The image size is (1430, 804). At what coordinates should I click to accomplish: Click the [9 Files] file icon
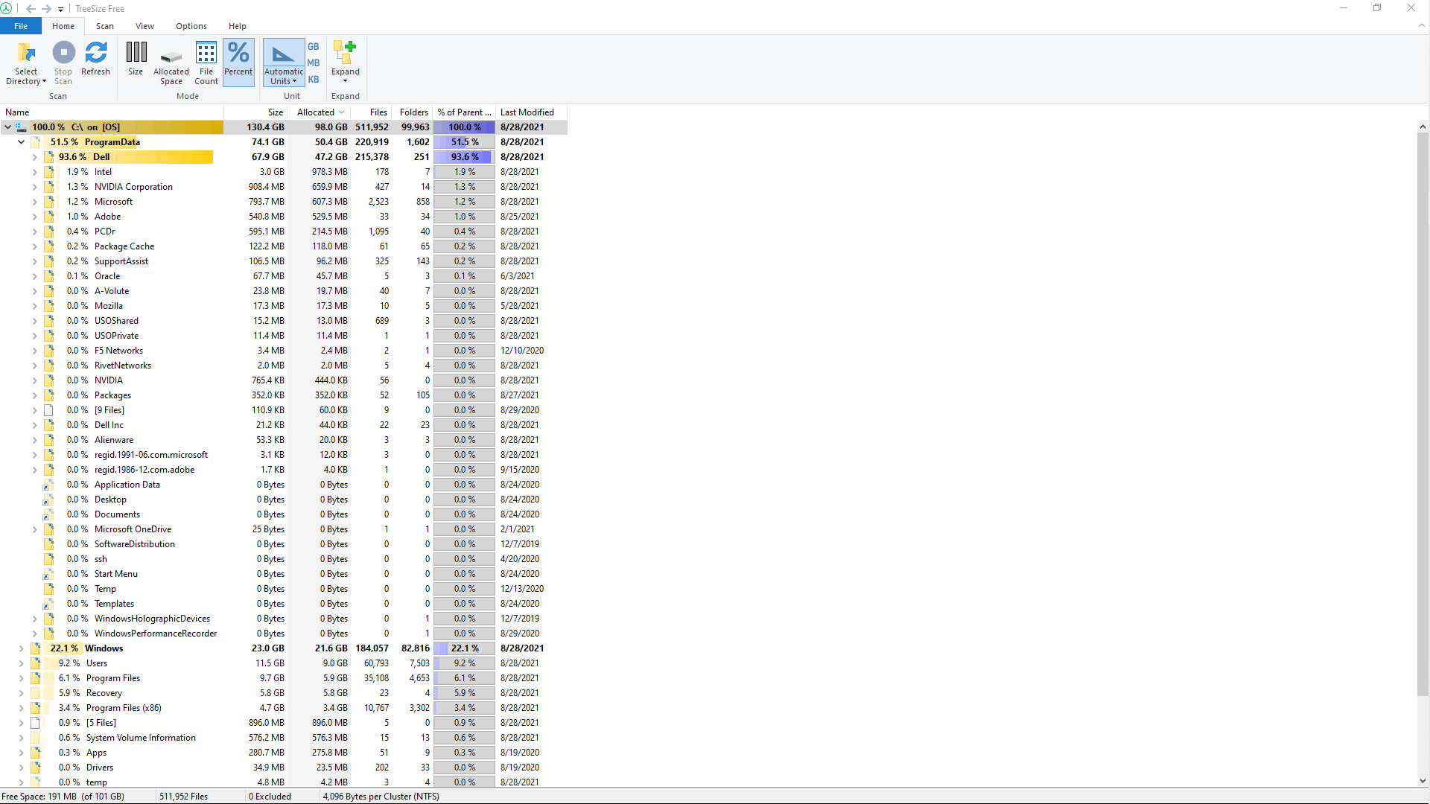pyautogui.click(x=49, y=410)
